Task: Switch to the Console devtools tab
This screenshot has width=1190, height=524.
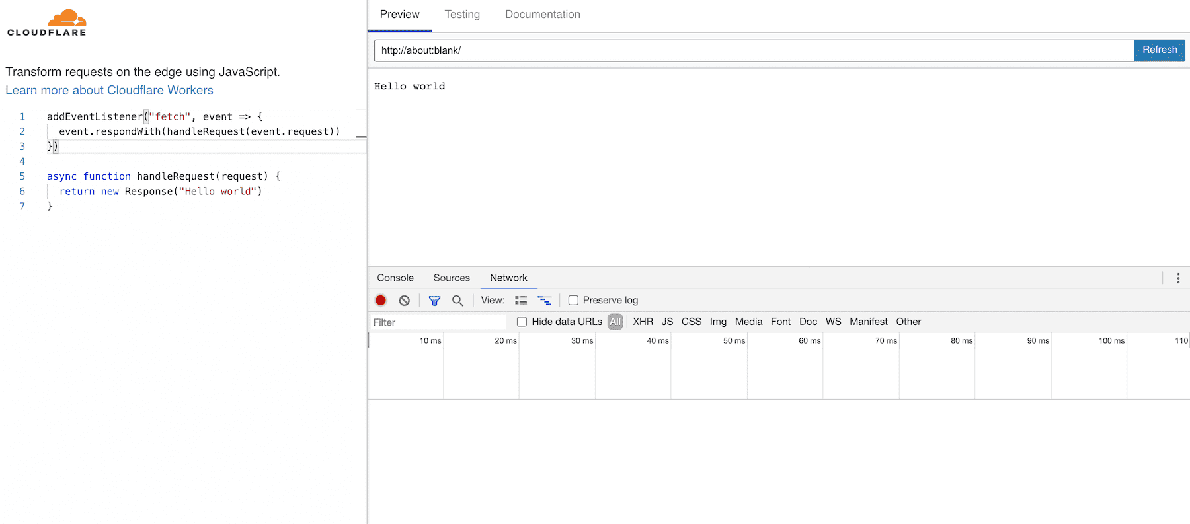Action: coord(395,278)
